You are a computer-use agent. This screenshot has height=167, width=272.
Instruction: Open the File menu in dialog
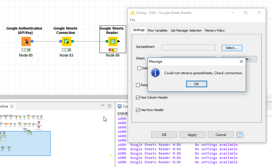[x=133, y=20]
